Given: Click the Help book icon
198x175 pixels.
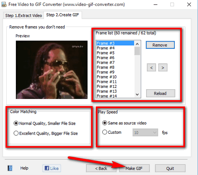Looking at the screenshot, I should pos(10,168).
